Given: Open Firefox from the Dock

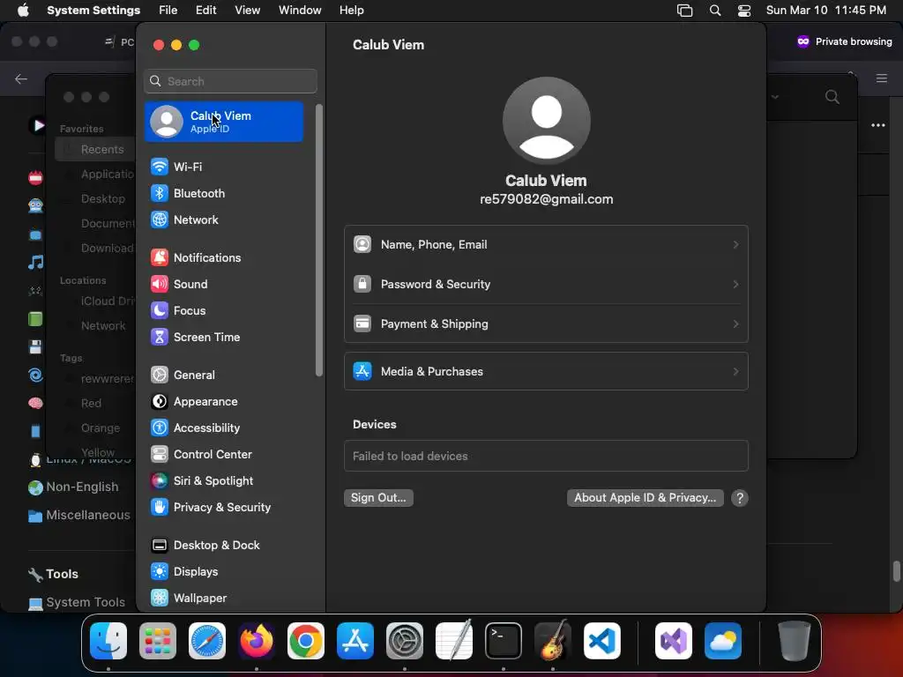Looking at the screenshot, I should click(257, 641).
